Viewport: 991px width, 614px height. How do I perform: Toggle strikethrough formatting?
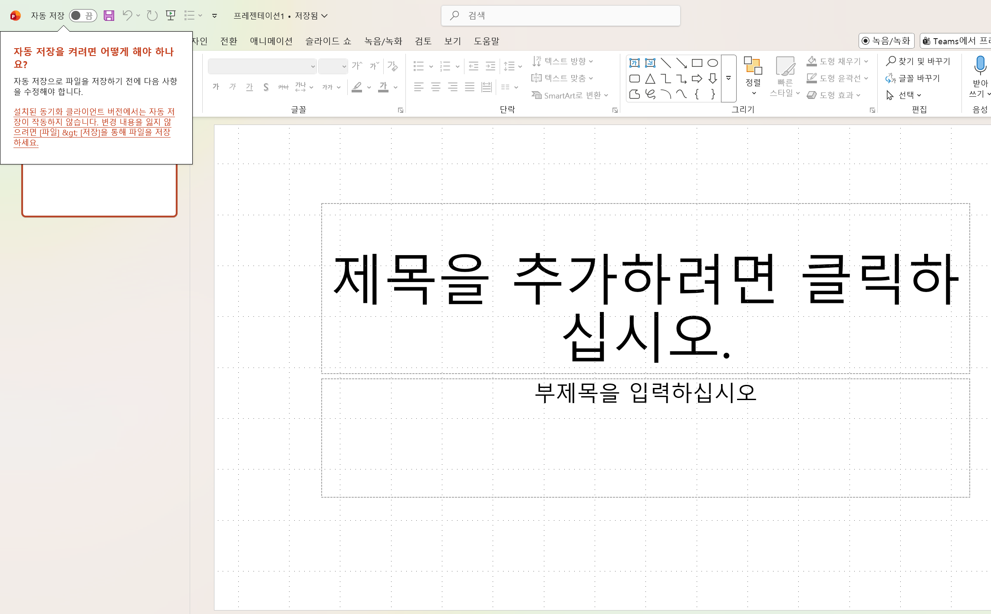pyautogui.click(x=283, y=87)
